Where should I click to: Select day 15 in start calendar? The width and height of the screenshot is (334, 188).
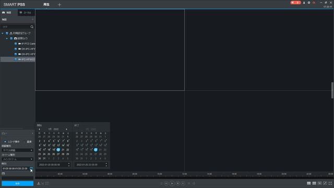67,145
